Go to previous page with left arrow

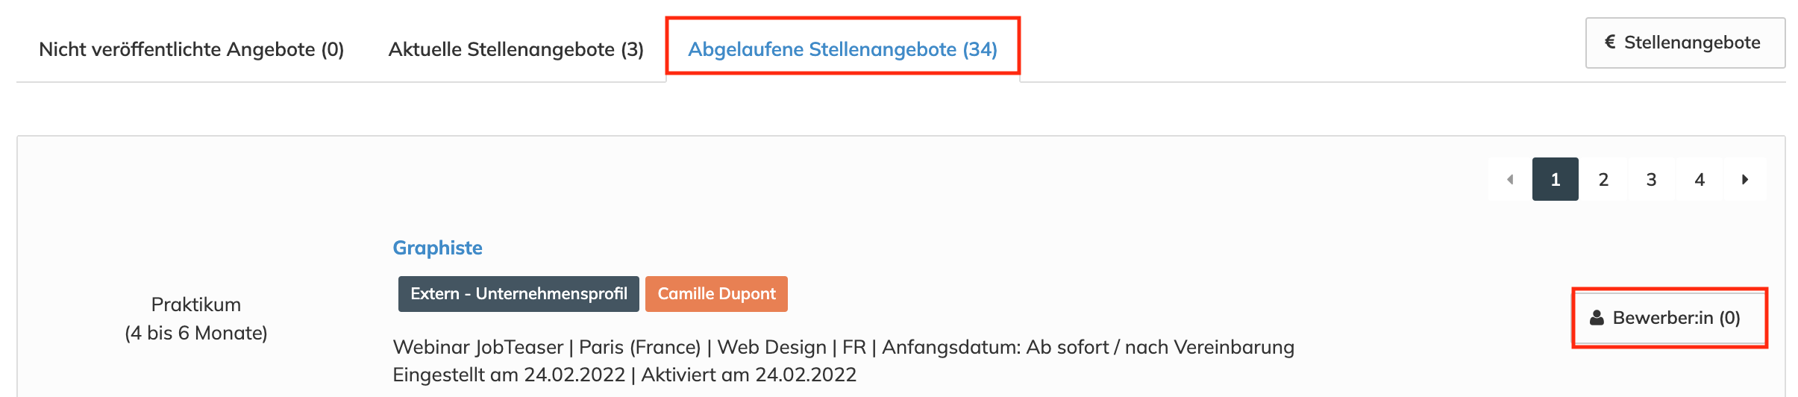click(1510, 179)
